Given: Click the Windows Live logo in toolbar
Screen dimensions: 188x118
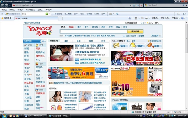Looking at the screenshot, I should pos(13,14).
